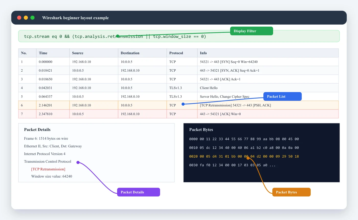The image size is (358, 220).
Task: Click the SYN packet info with Win=64240
Action: [229, 62]
